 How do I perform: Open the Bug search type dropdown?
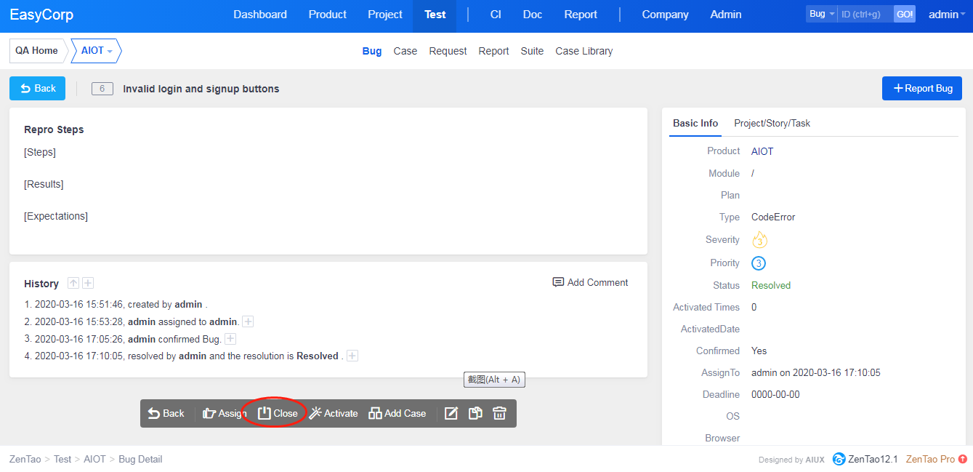coord(821,14)
